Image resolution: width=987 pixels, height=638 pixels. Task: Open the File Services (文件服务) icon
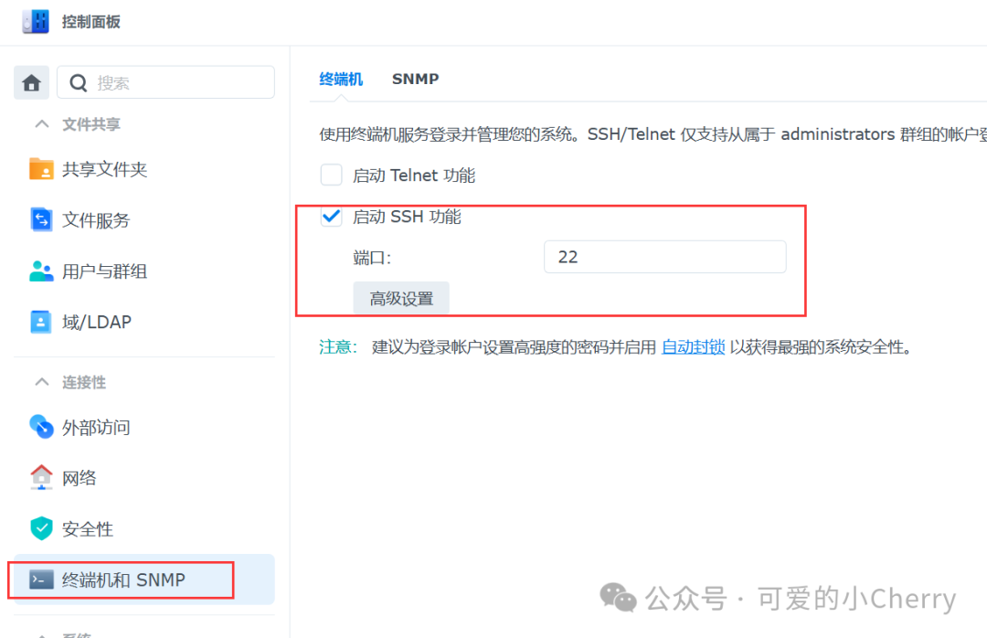click(x=41, y=219)
